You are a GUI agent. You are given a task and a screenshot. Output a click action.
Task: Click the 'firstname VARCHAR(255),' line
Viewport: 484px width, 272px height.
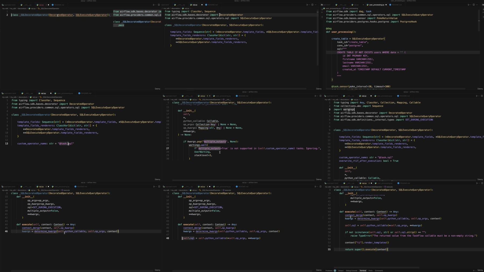358,59
